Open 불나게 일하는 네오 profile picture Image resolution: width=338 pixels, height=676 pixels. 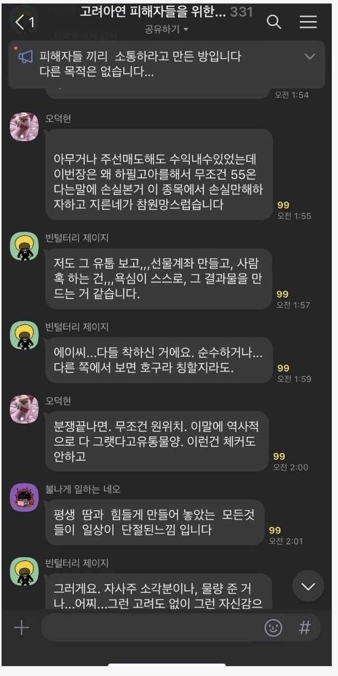click(24, 497)
